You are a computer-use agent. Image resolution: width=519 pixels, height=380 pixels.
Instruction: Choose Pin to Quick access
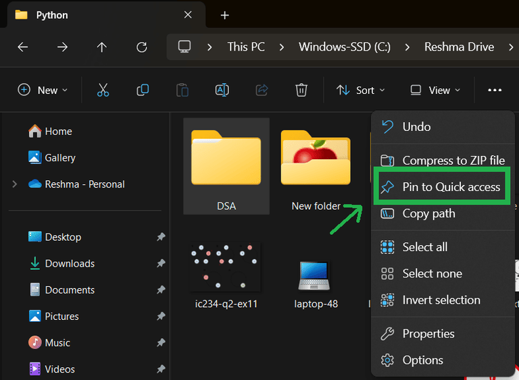(451, 187)
